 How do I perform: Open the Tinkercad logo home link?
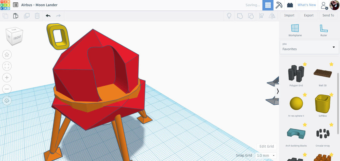coord(5,5)
